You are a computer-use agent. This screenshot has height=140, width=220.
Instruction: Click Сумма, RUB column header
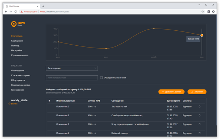(94, 101)
